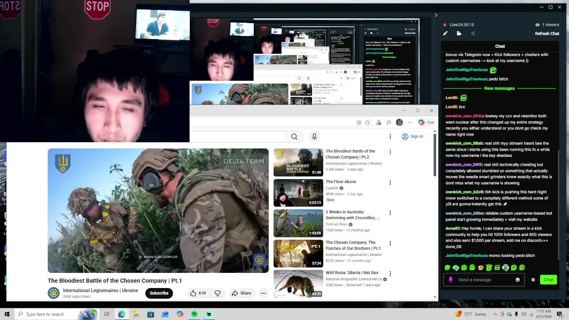This screenshot has width=569, height=320.
Task: Open Outlook from the taskbar
Action: (165, 314)
